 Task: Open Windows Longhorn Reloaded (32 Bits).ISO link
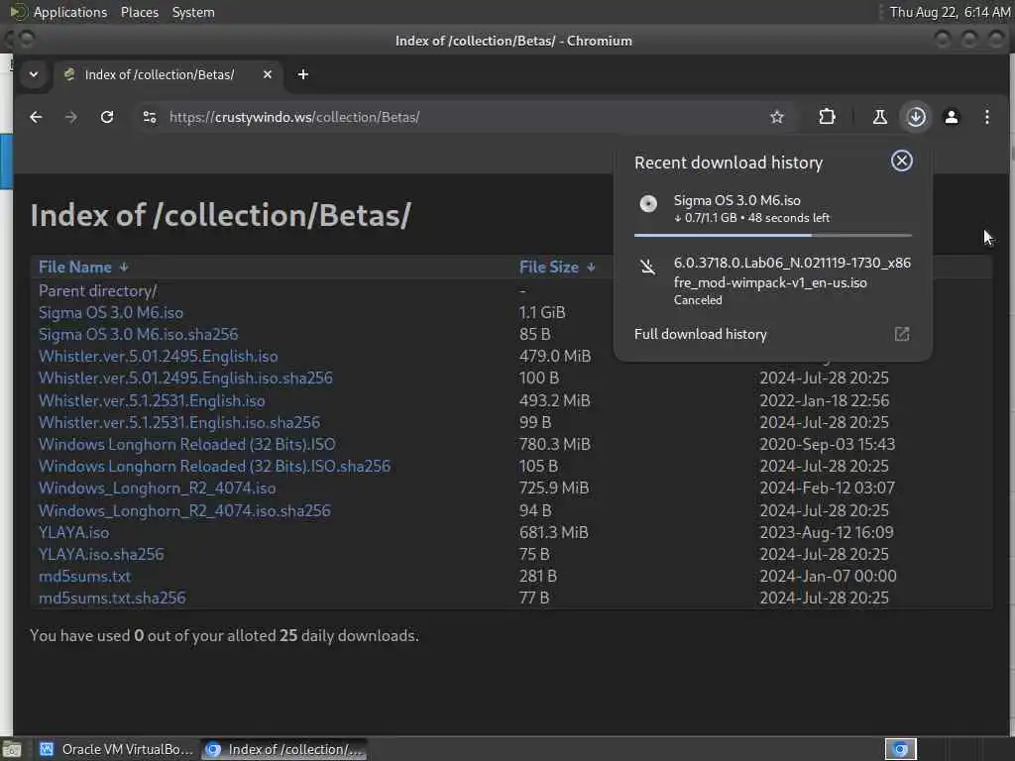point(187,445)
